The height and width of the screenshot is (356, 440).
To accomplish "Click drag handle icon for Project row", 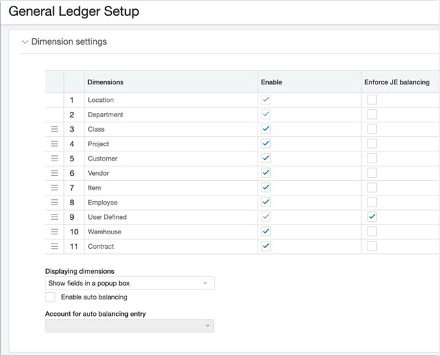I will [55, 144].
